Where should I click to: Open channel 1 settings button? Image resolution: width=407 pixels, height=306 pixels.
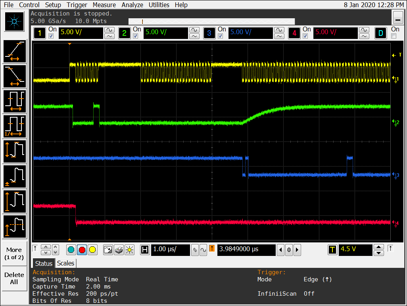(x=39, y=33)
